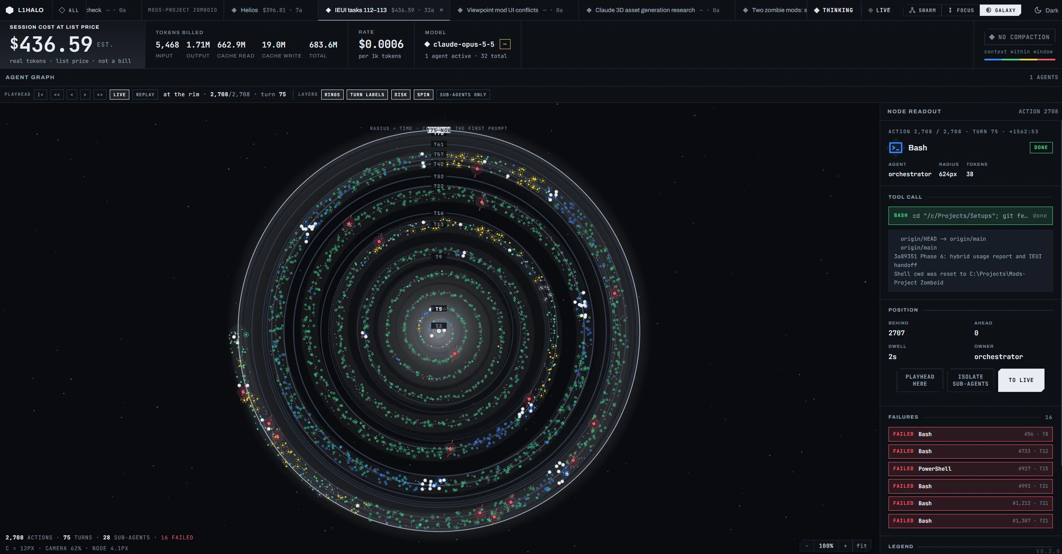Open FAILED PowerShell #927 T15 entry
The height and width of the screenshot is (554, 1062).
tap(970, 469)
